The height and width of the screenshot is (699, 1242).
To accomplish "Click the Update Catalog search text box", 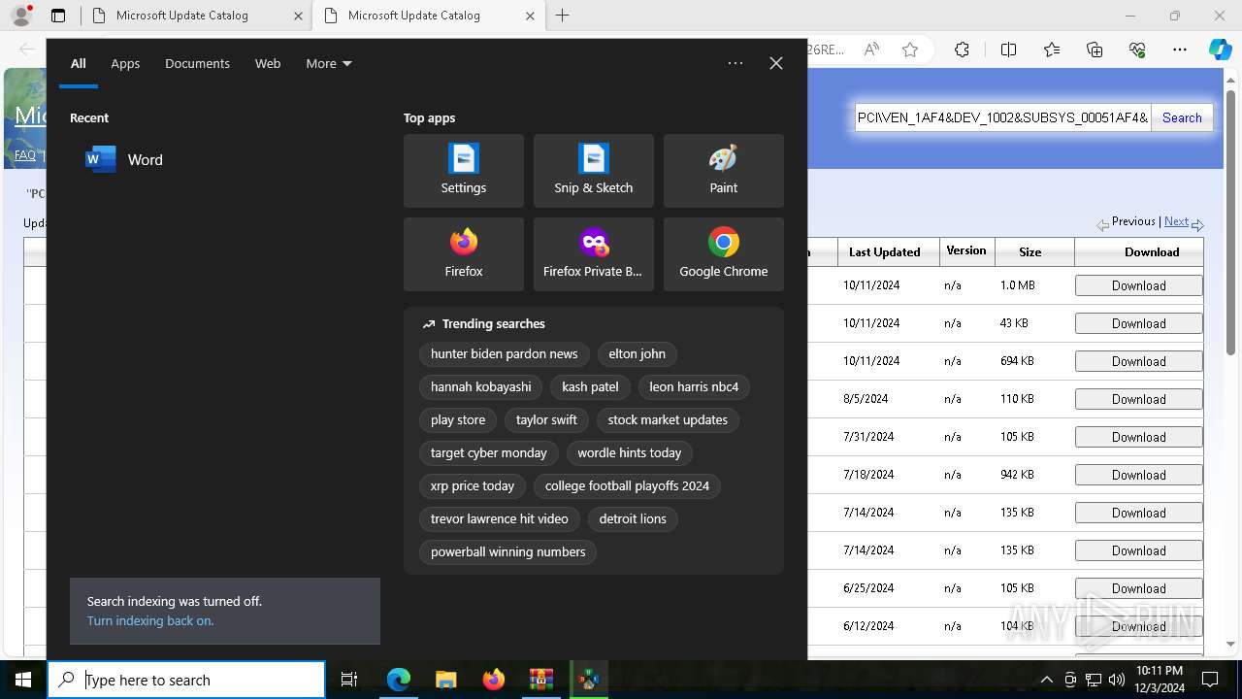I will point(1002,117).
